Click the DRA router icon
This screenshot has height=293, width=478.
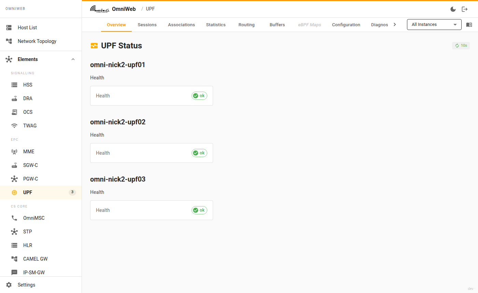tap(14, 98)
